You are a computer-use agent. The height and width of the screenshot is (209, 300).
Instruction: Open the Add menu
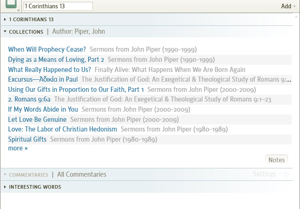pos(288,6)
